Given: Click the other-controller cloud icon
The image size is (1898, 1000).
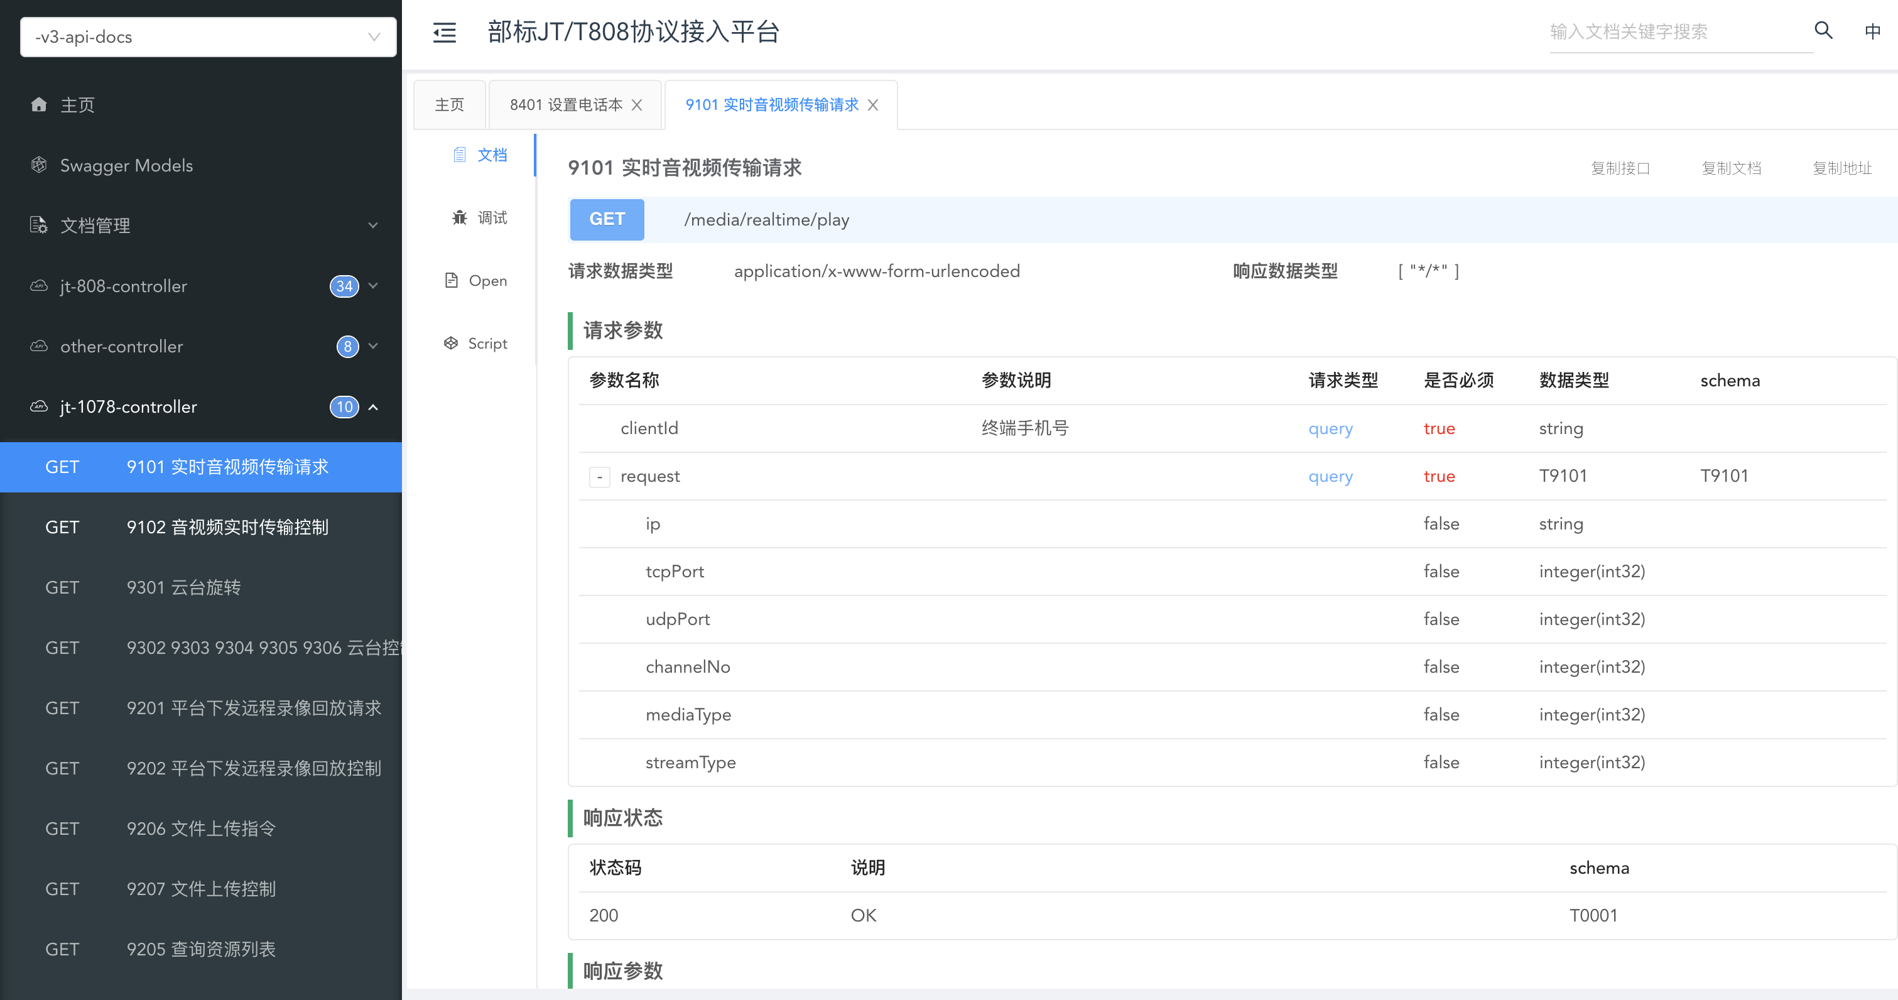Looking at the screenshot, I should pos(39,345).
